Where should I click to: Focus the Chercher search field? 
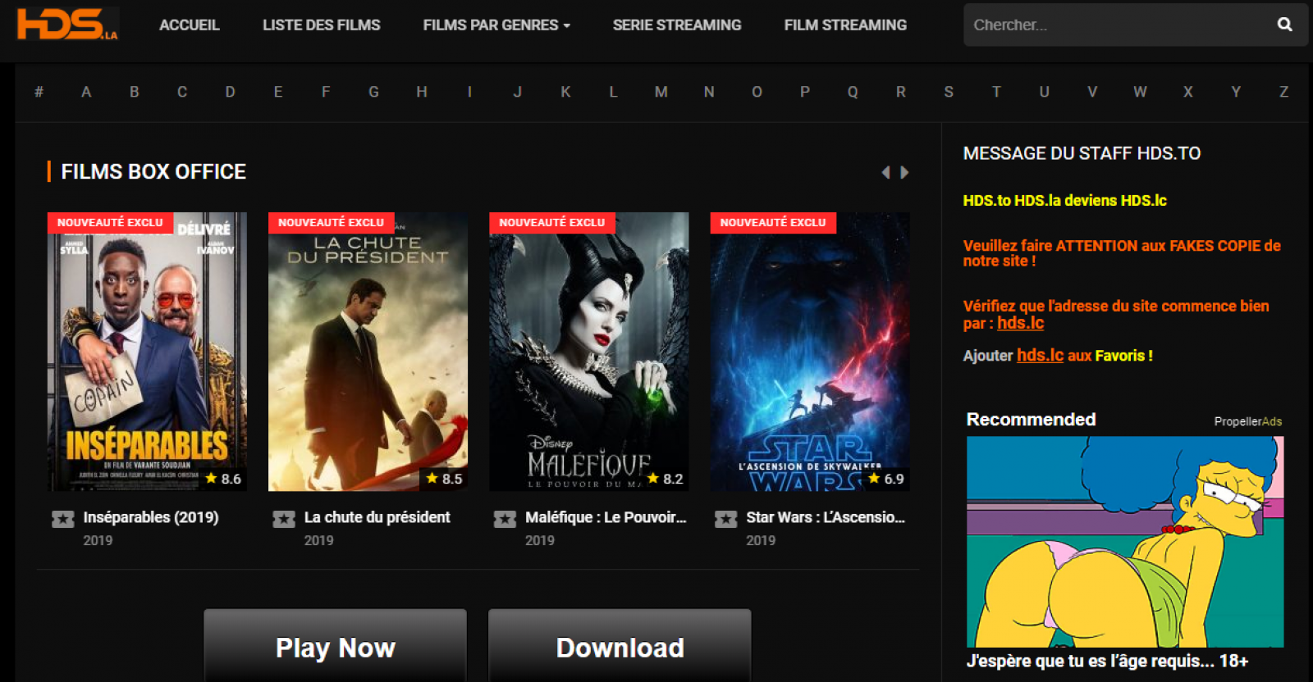pyautogui.click(x=1116, y=25)
